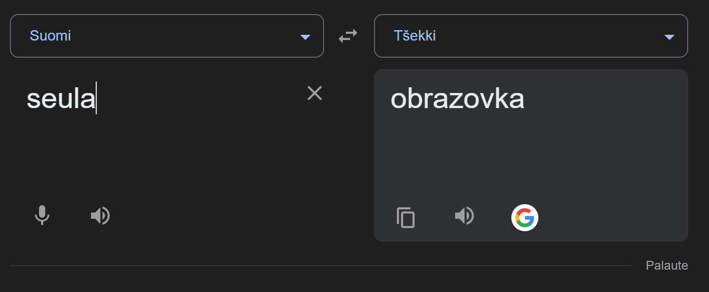Click blank space right of Suomi label
The height and width of the screenshot is (292, 709).
click(182, 36)
